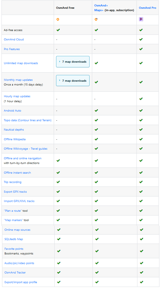Click Pro checkmark for Hourly map updates

pos(141,99)
